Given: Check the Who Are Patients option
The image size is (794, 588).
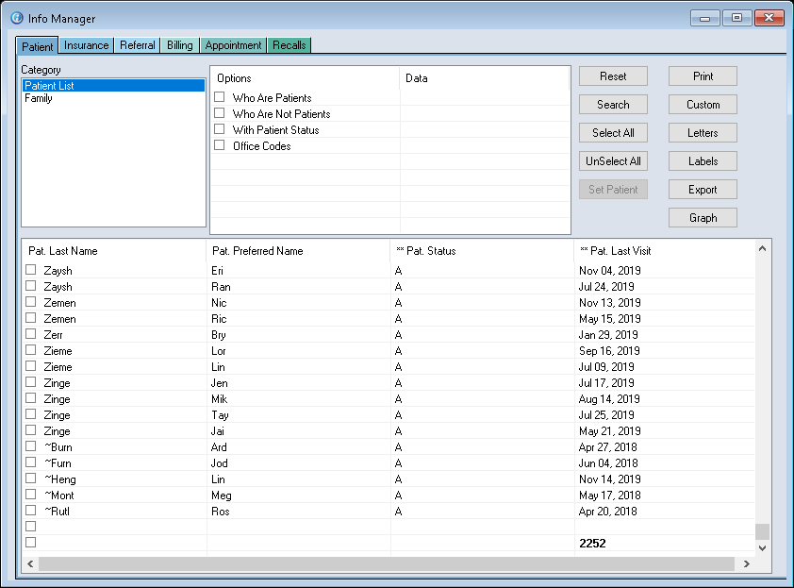Looking at the screenshot, I should [x=220, y=97].
